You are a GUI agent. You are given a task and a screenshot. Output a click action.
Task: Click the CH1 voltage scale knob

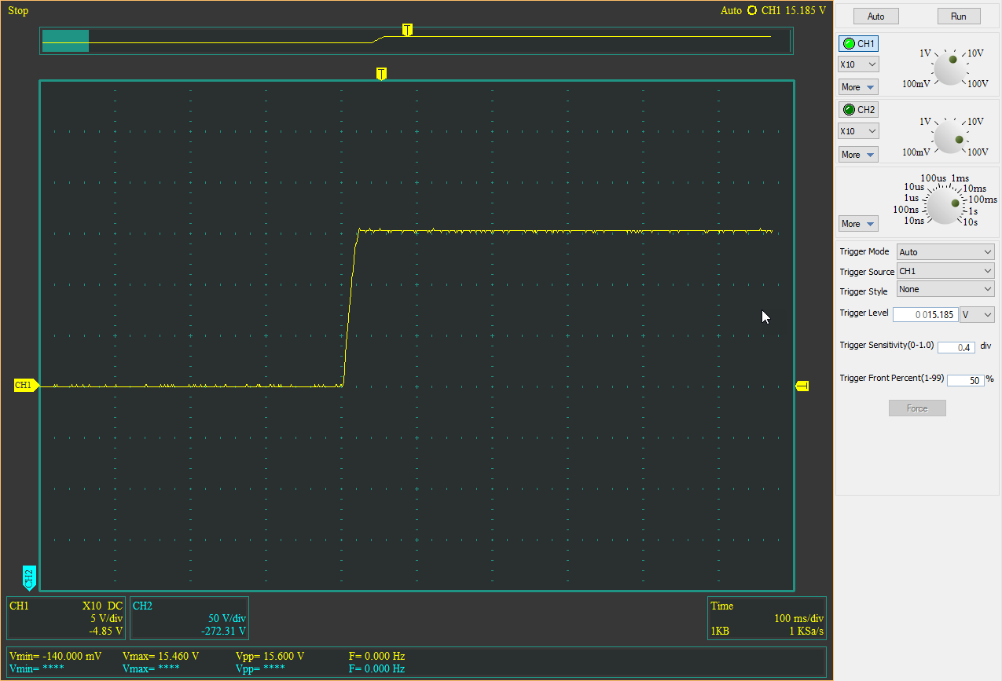pyautogui.click(x=949, y=69)
